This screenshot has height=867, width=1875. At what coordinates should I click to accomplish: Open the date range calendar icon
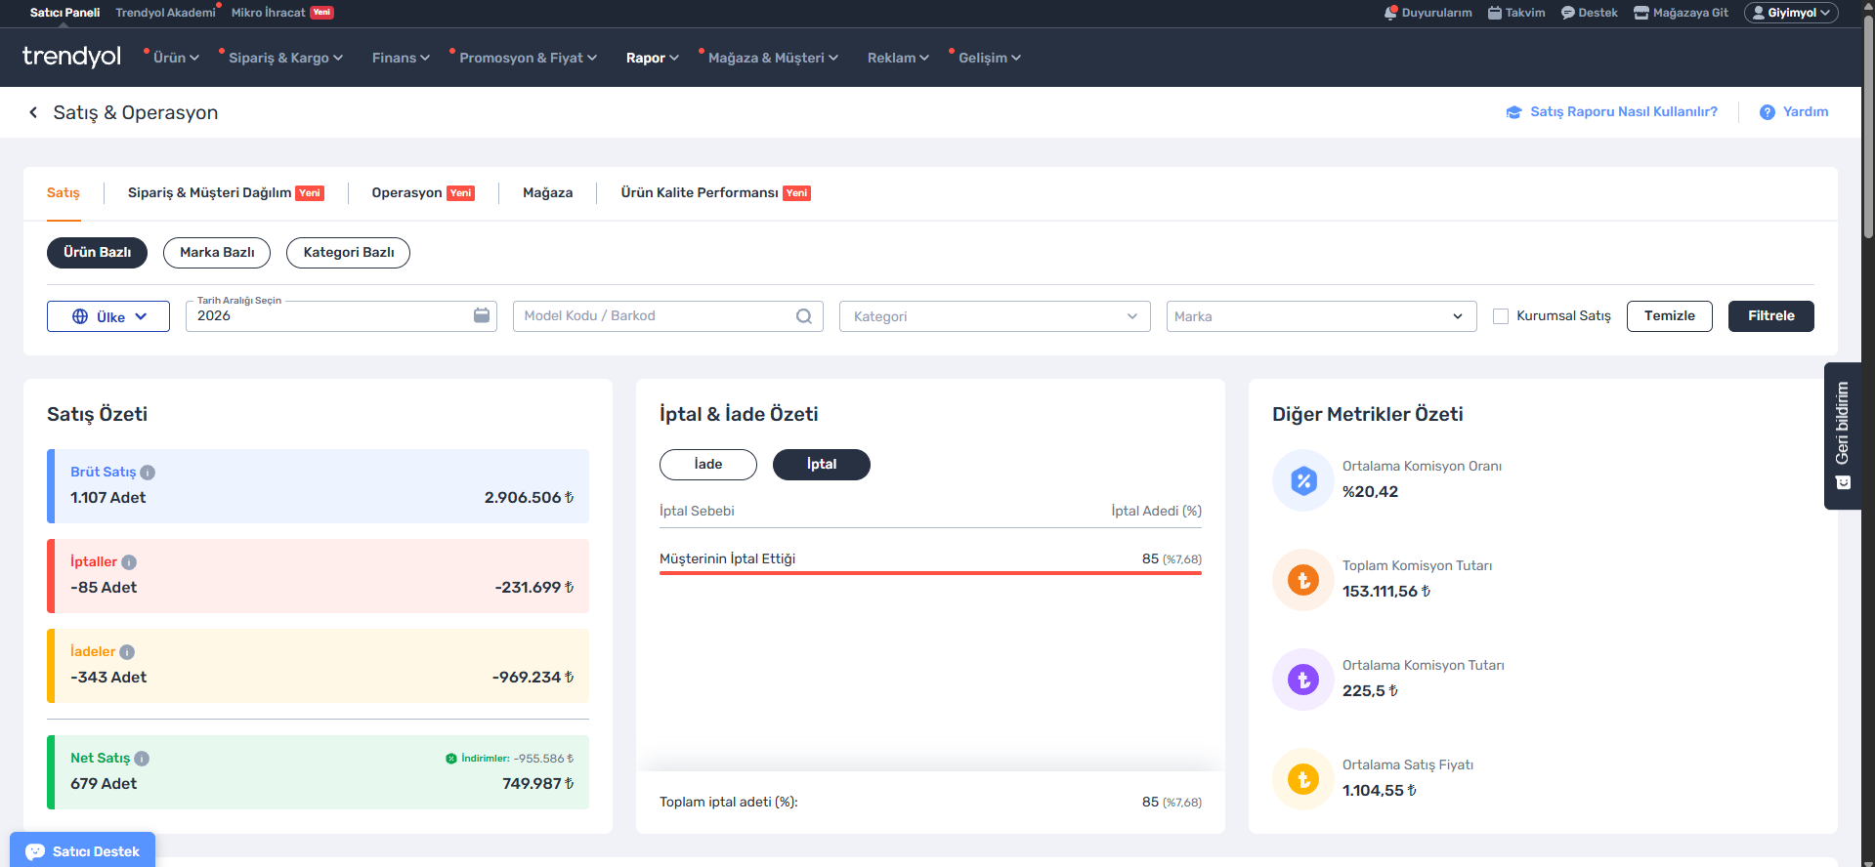click(x=482, y=315)
